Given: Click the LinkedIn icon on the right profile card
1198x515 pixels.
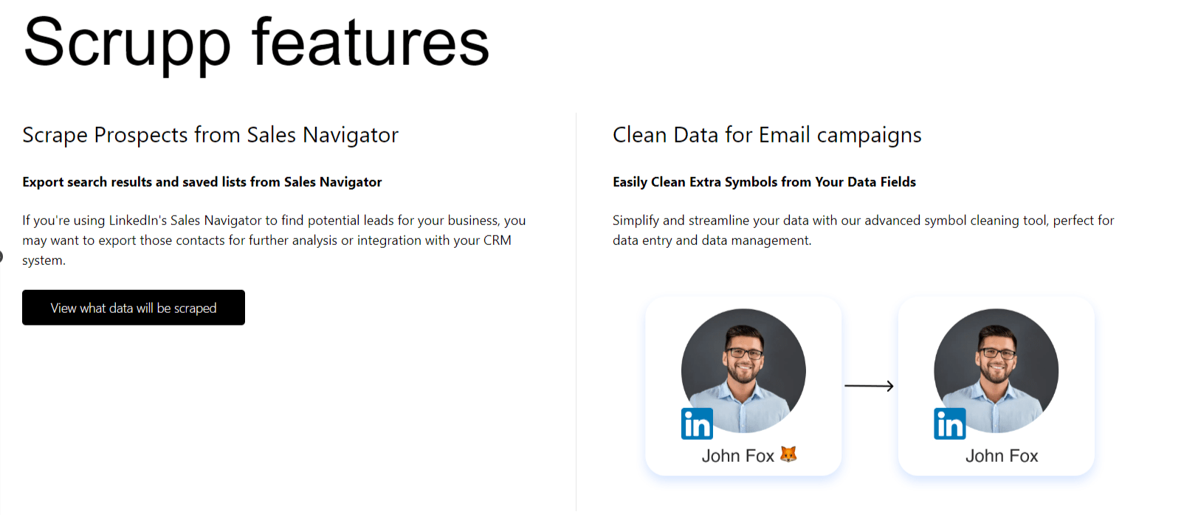Looking at the screenshot, I should coord(950,424).
